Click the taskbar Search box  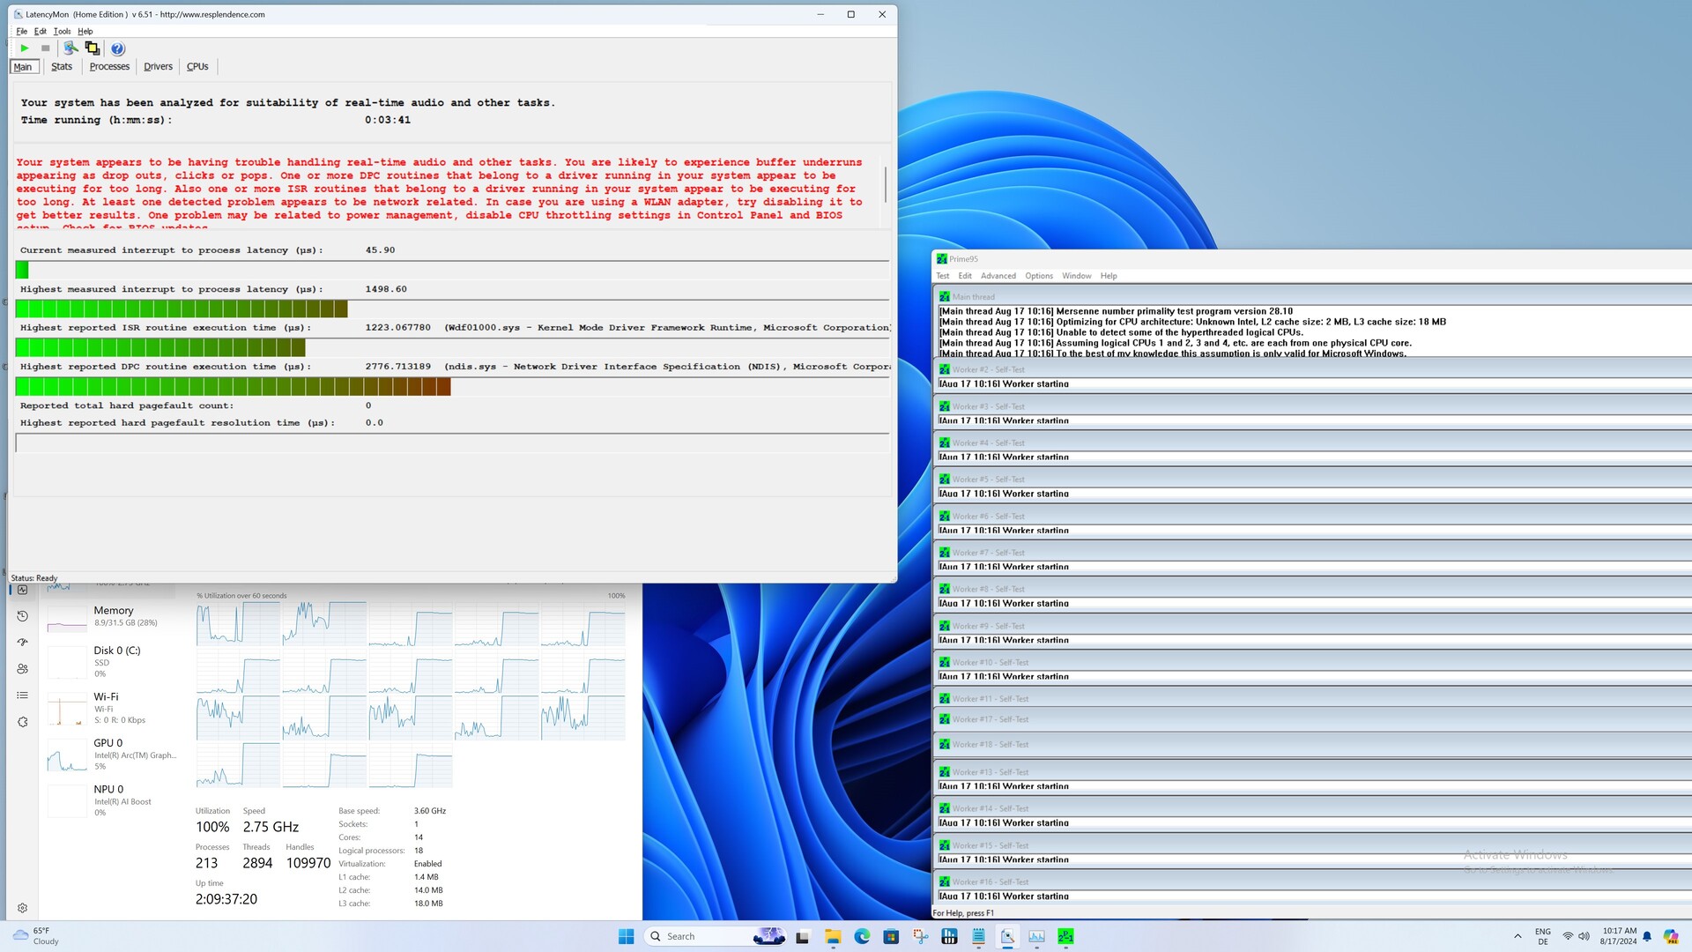click(696, 936)
